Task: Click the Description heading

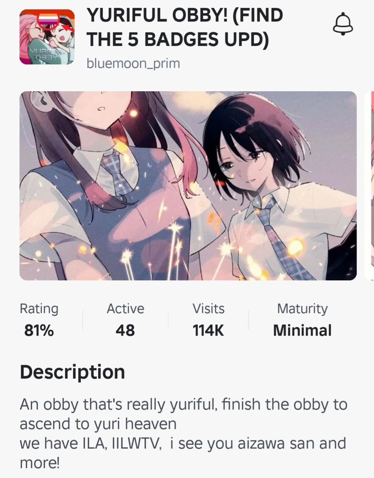Action: (72, 372)
